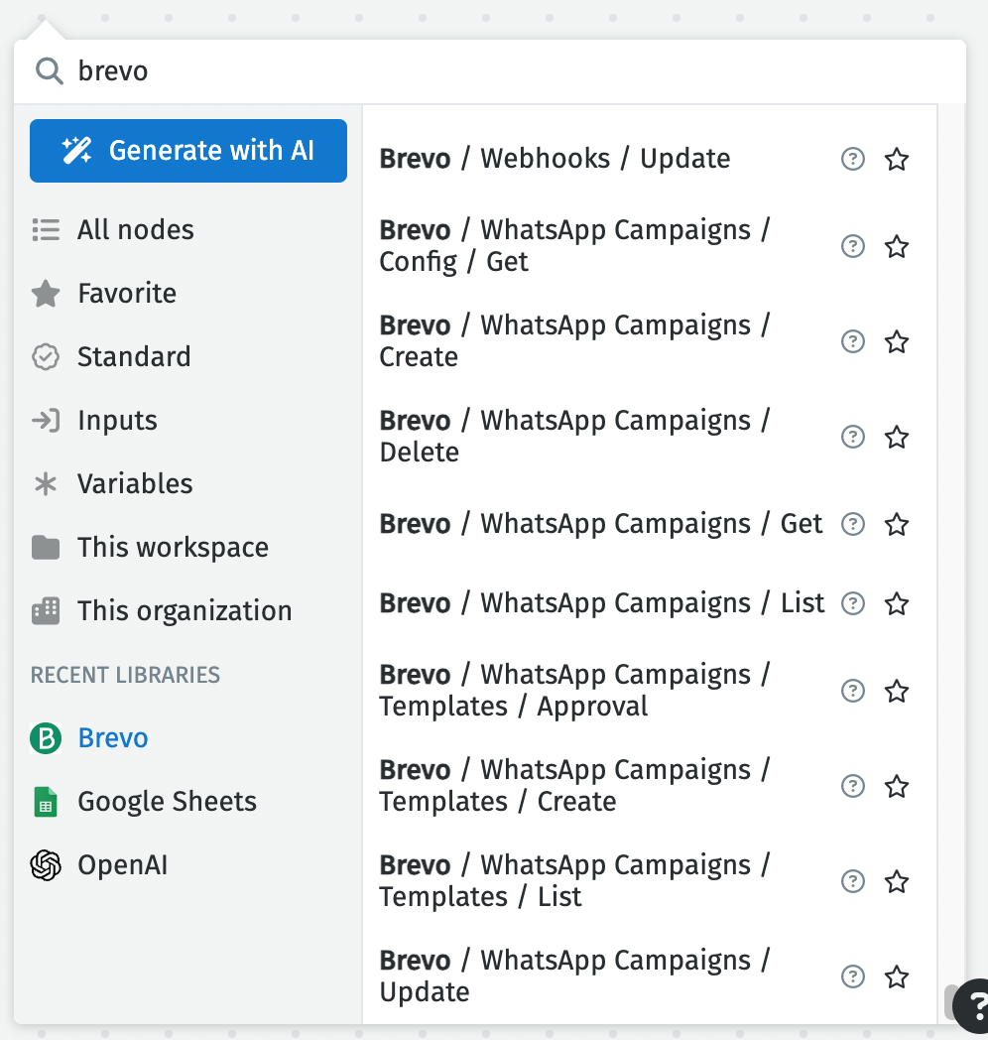The height and width of the screenshot is (1040, 988).
Task: Star the WhatsApp Campaigns Templates Approval node
Action: point(896,691)
